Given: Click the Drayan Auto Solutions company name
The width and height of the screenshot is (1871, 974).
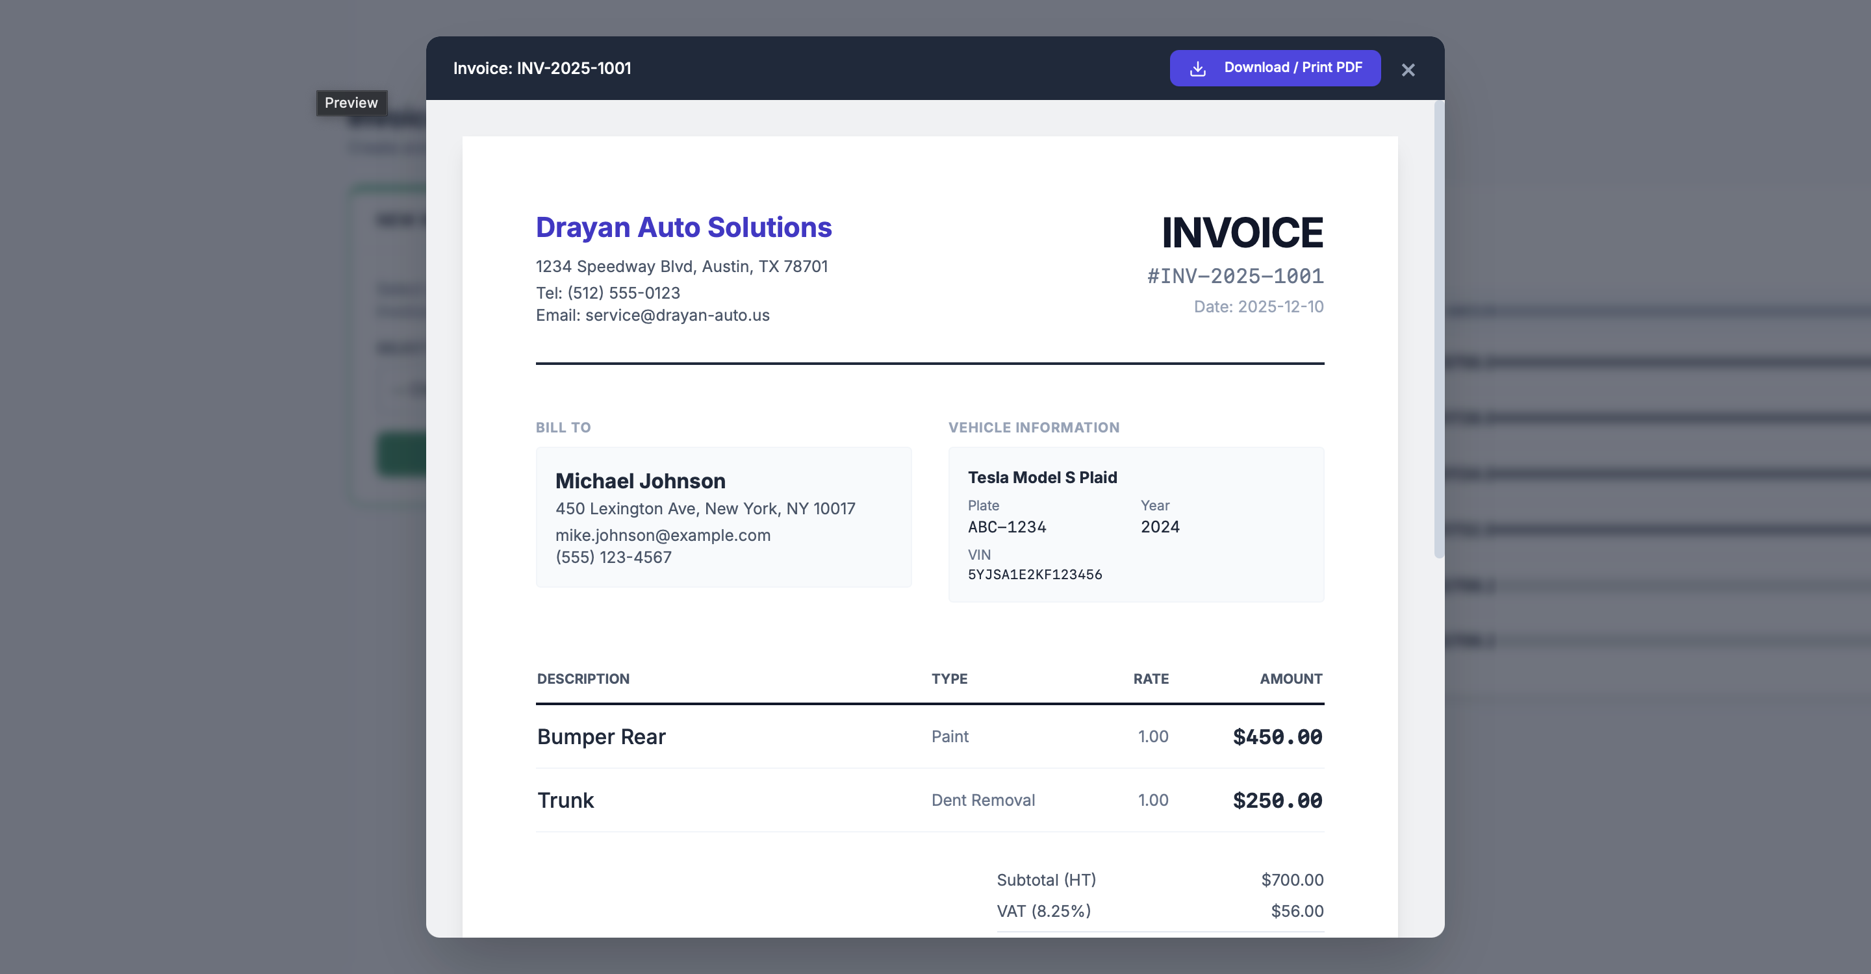Looking at the screenshot, I should pyautogui.click(x=683, y=227).
